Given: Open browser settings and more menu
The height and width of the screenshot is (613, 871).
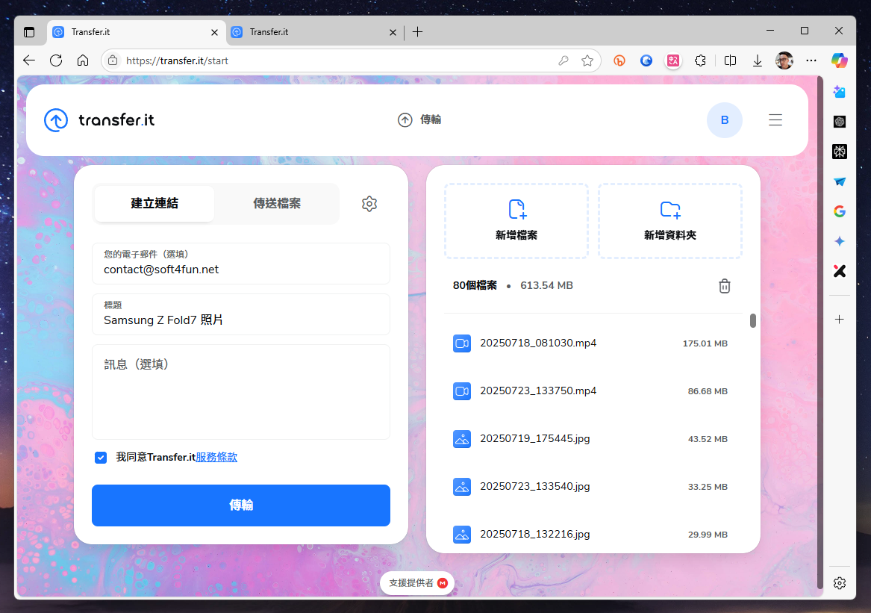Looking at the screenshot, I should pos(811,60).
